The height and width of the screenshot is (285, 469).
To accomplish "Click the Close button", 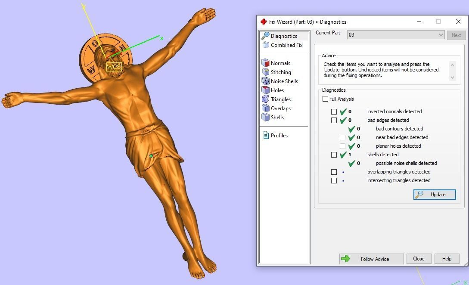I will click(419, 259).
